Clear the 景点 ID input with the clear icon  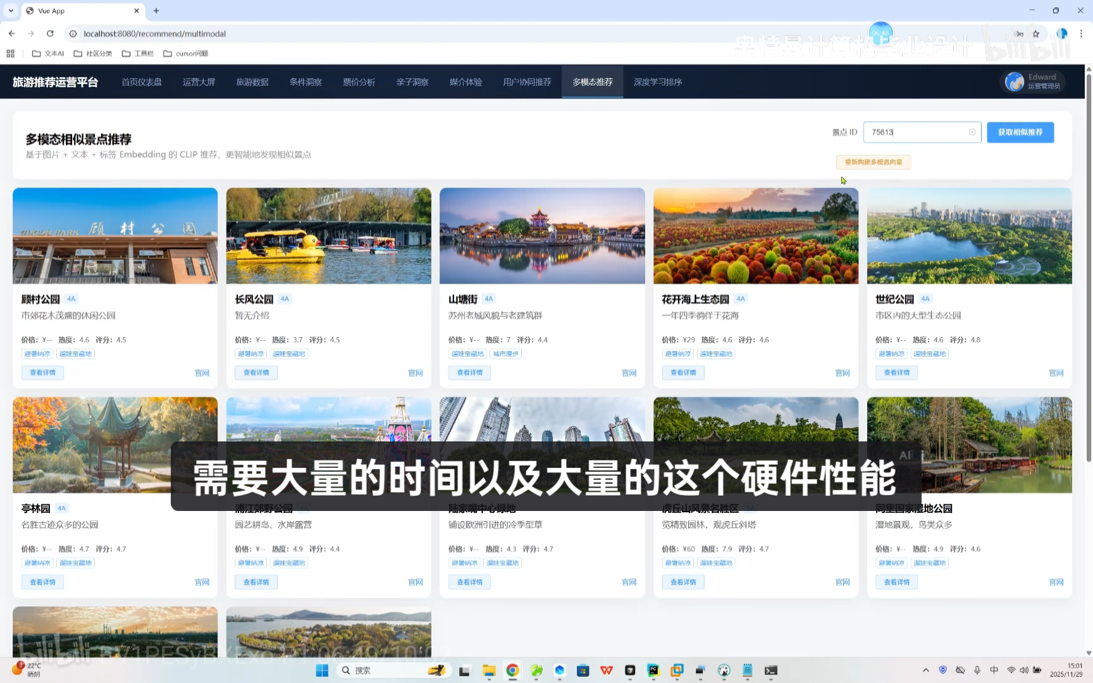tap(972, 132)
